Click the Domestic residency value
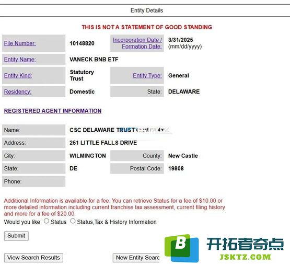290x264 pixels. [x=82, y=91]
